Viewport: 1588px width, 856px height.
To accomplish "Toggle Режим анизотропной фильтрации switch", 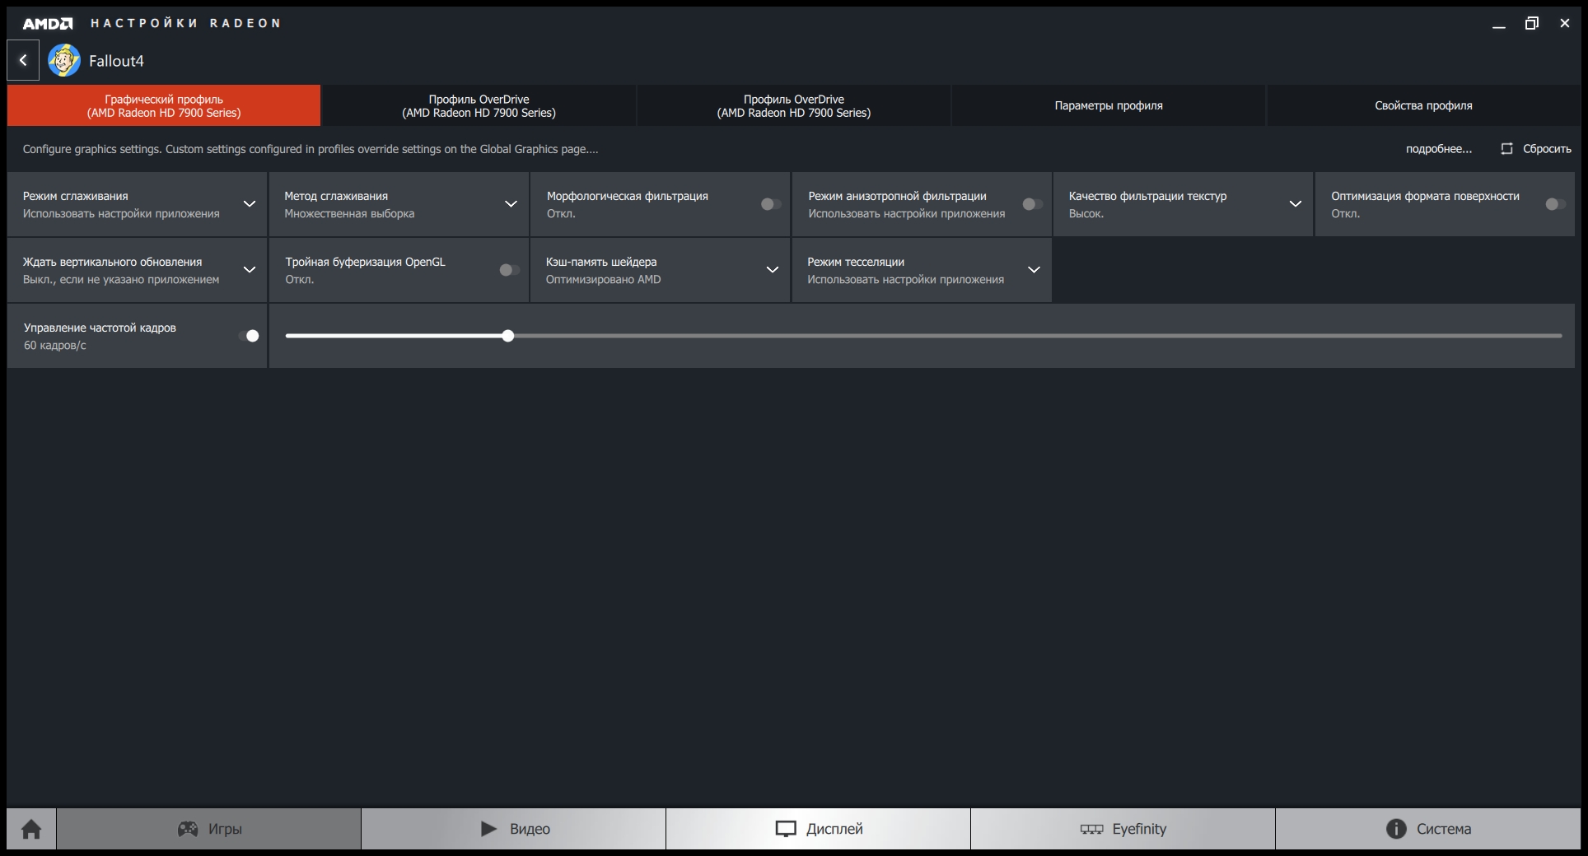I will click(1032, 204).
